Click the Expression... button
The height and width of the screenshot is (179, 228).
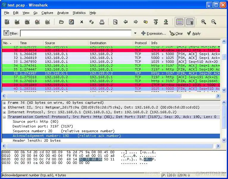(x=153, y=33)
